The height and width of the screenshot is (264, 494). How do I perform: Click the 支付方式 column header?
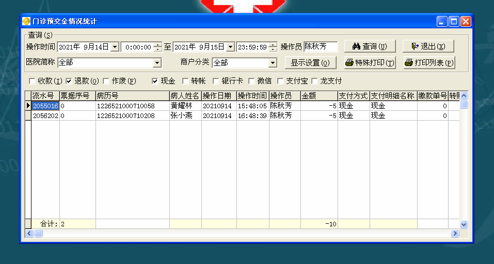point(354,96)
